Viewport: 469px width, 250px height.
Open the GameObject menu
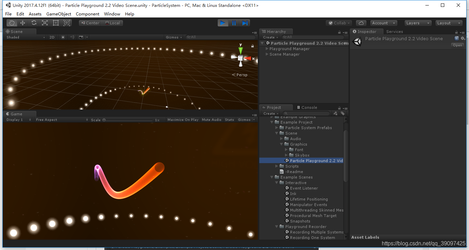[59, 14]
